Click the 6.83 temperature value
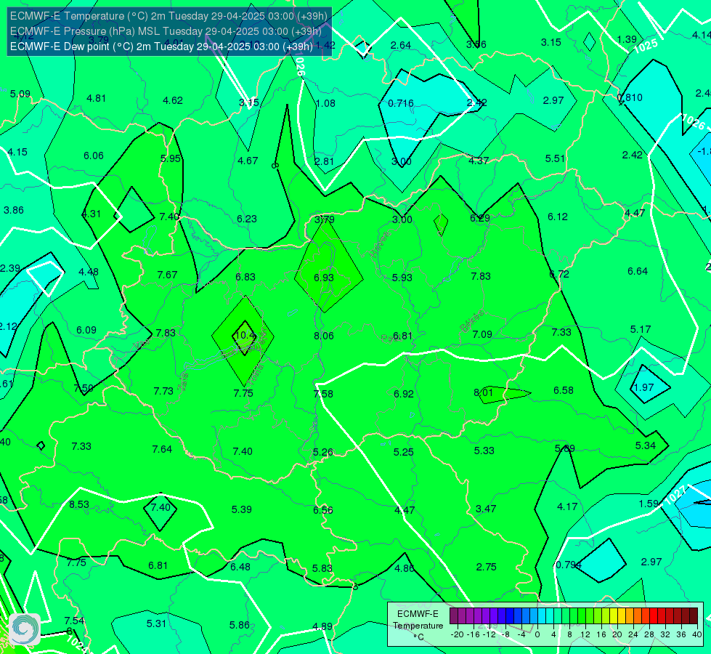711x654 pixels. (x=245, y=277)
